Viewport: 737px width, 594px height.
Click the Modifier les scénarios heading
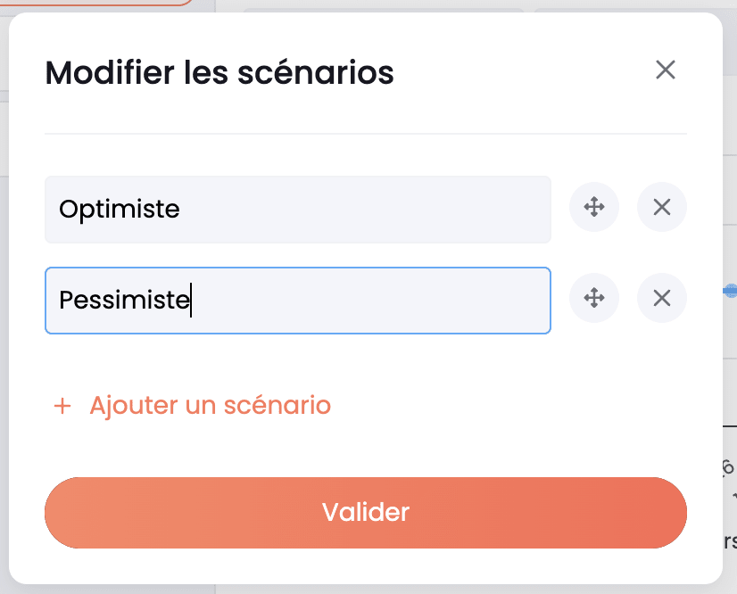pyautogui.click(x=219, y=73)
